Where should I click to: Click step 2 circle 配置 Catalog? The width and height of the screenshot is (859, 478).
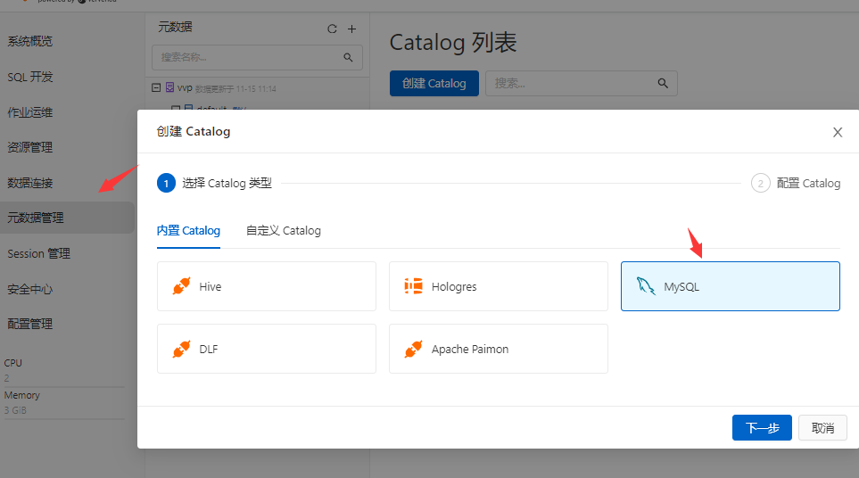760,183
